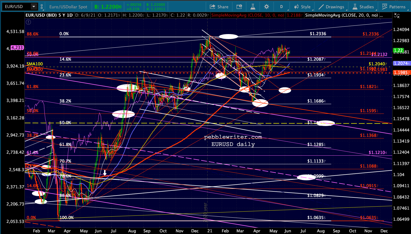411x234 pixels.
Task: Click the red 1.1985 price axis label
Action: (402, 73)
